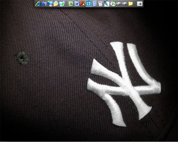Click the Finder face icon

[44, 4]
